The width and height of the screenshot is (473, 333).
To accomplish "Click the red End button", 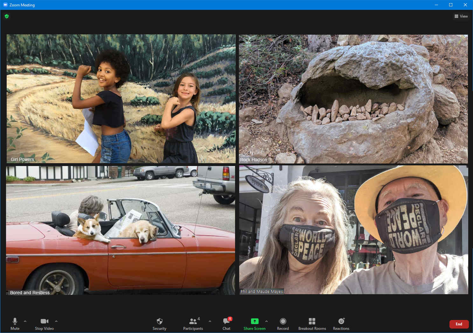I will coord(459,324).
